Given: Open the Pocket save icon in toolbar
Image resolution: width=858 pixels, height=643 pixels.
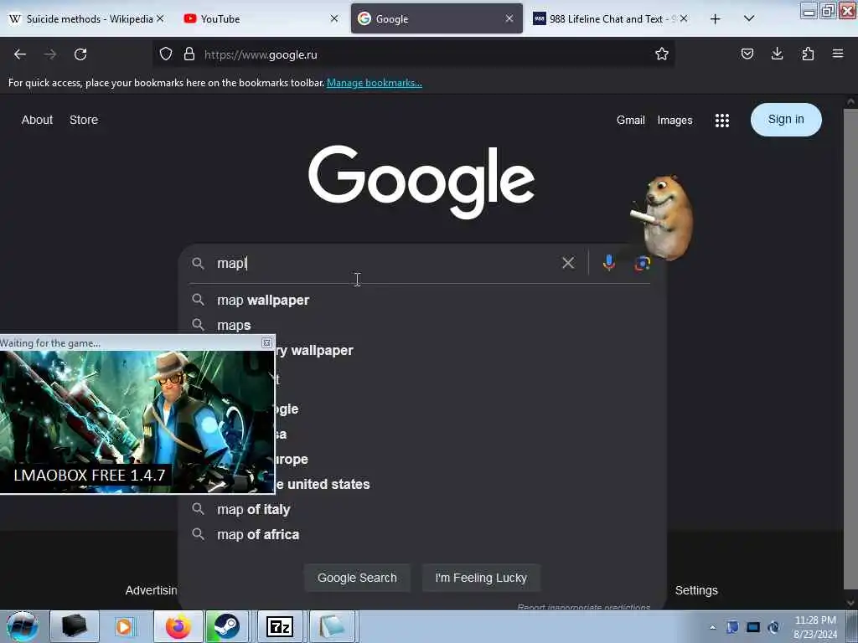Looking at the screenshot, I should (747, 54).
